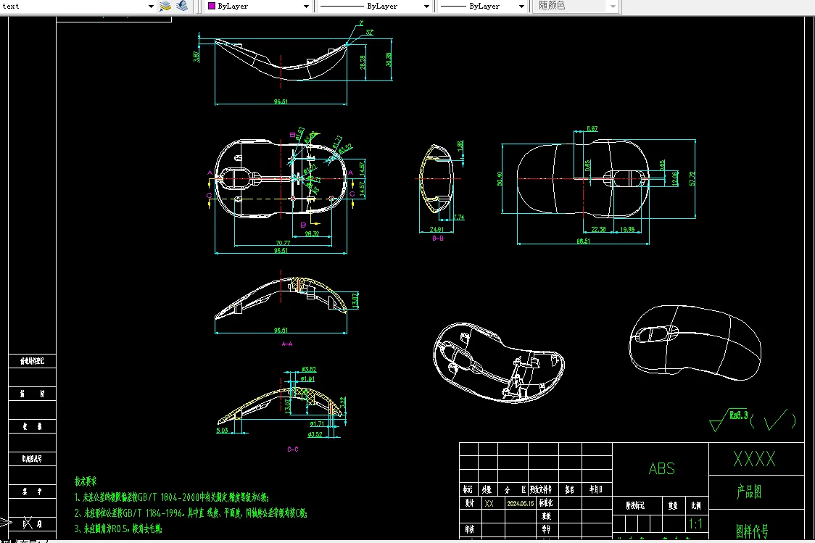Open the lineweight ByLayer dropdown

482,7
